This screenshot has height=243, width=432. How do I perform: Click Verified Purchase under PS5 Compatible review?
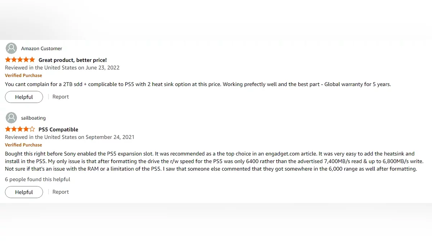23,145
